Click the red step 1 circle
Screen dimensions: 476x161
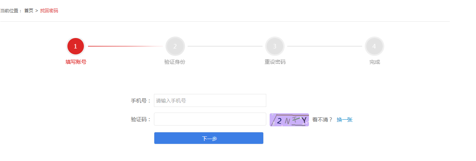pos(76,46)
